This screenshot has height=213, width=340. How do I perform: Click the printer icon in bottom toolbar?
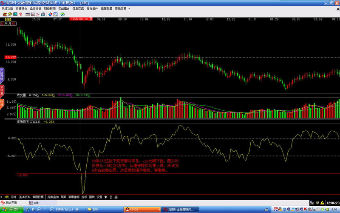tap(116, 197)
